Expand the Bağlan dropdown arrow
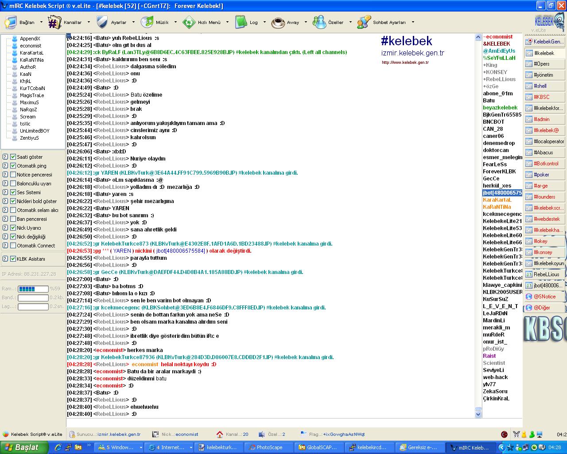This screenshot has width=567, height=454. coord(41,22)
